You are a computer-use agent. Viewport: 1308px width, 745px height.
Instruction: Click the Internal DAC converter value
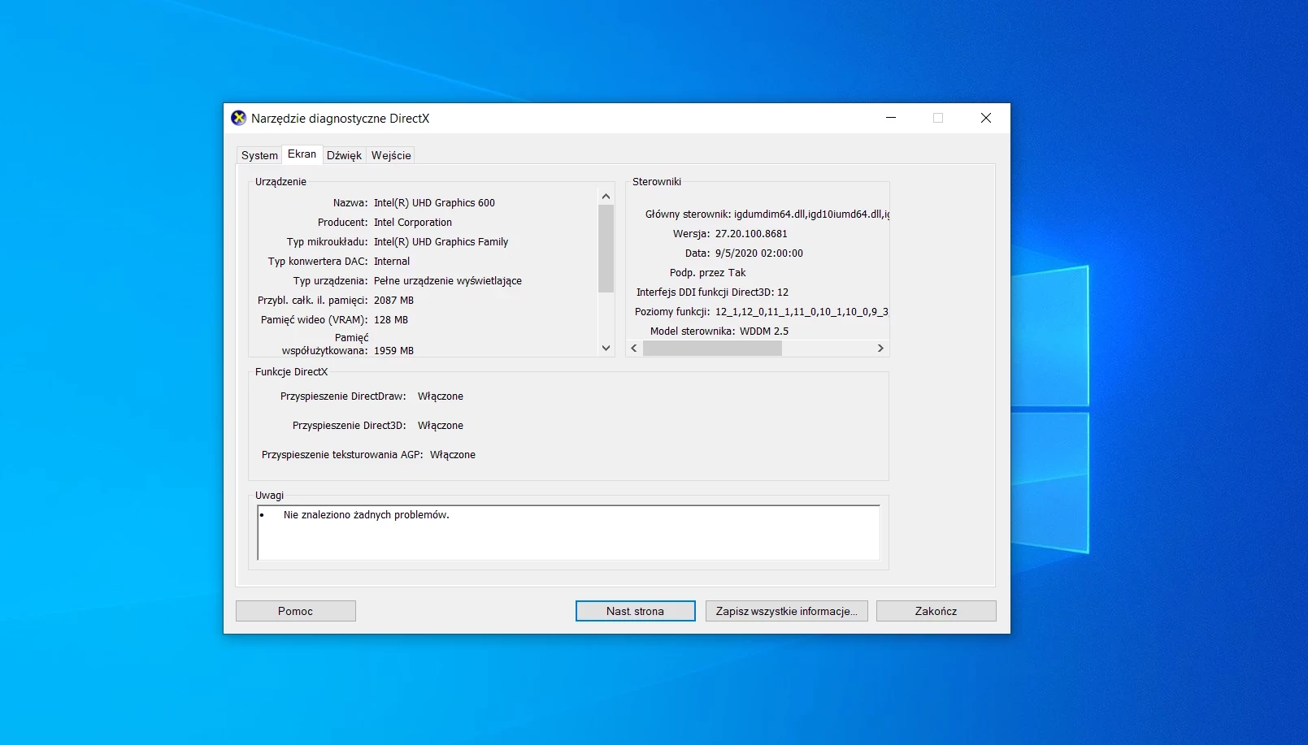392,262
